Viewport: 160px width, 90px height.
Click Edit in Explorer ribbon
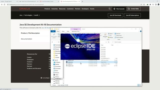[x=110, y=35]
